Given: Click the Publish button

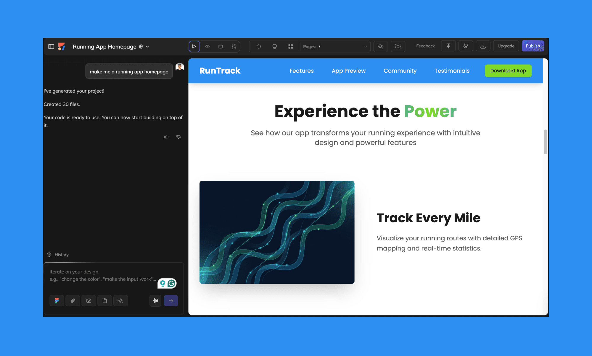Looking at the screenshot, I should click(533, 46).
